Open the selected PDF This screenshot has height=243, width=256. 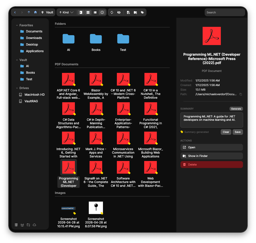pos(211,147)
